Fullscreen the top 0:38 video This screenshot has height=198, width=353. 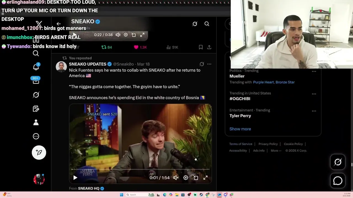point(142,35)
